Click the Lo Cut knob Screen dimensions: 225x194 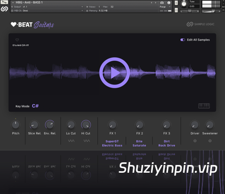71,125
